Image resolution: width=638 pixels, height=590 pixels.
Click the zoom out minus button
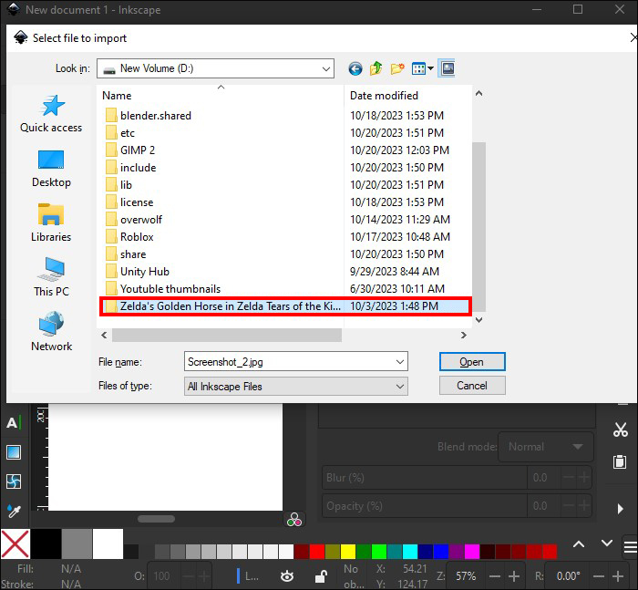pyautogui.click(x=495, y=575)
